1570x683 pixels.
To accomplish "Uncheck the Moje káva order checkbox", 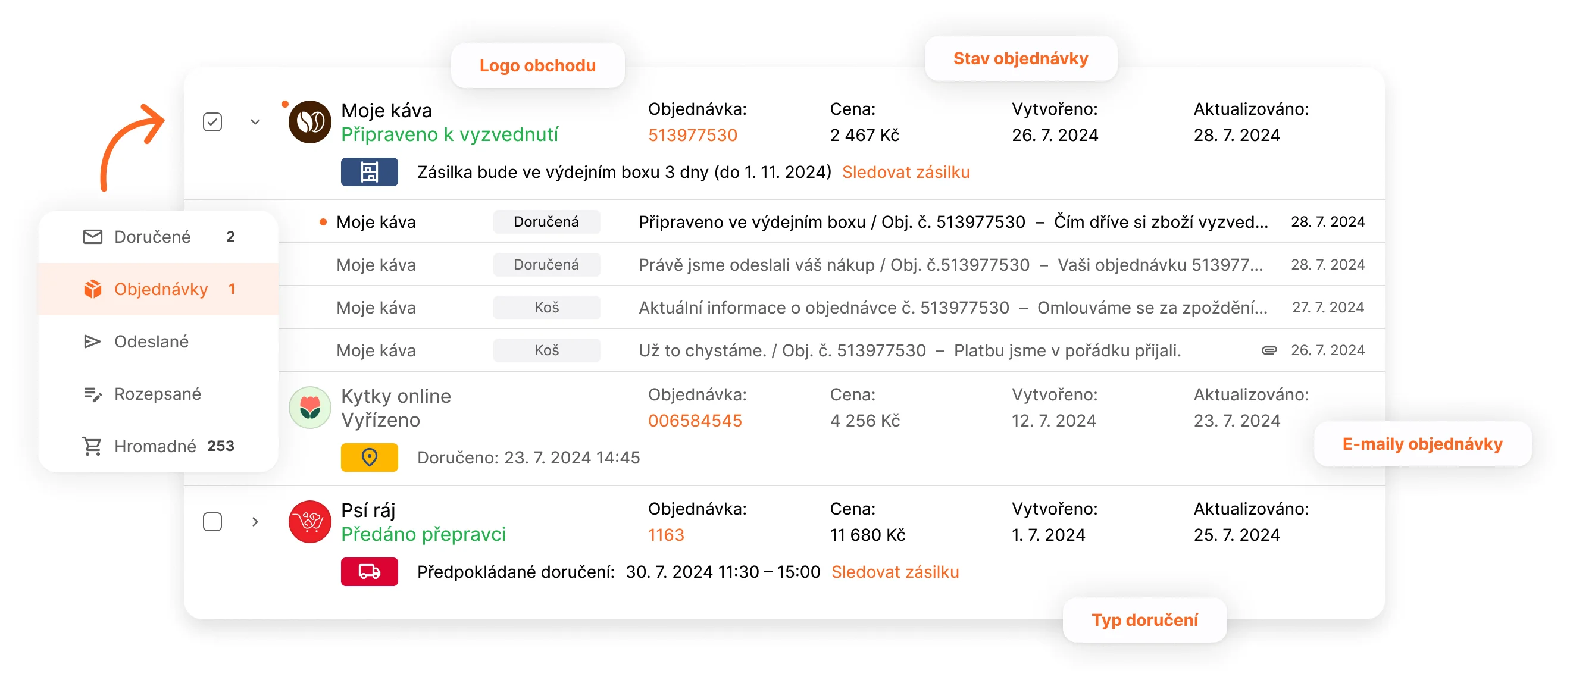I will click(x=212, y=122).
